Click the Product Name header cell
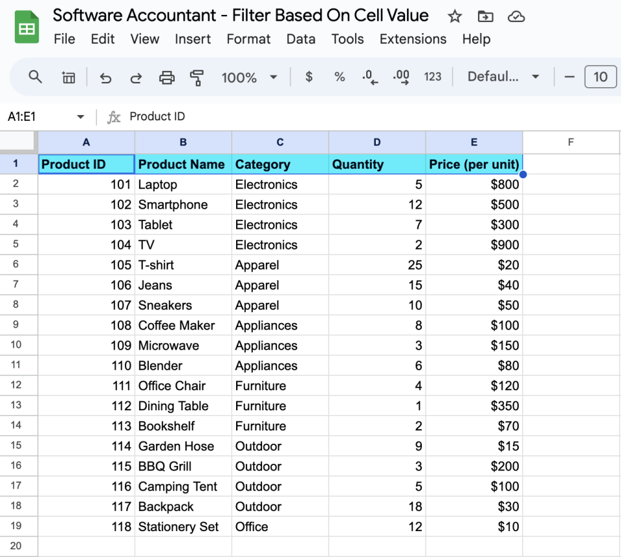 click(x=183, y=164)
